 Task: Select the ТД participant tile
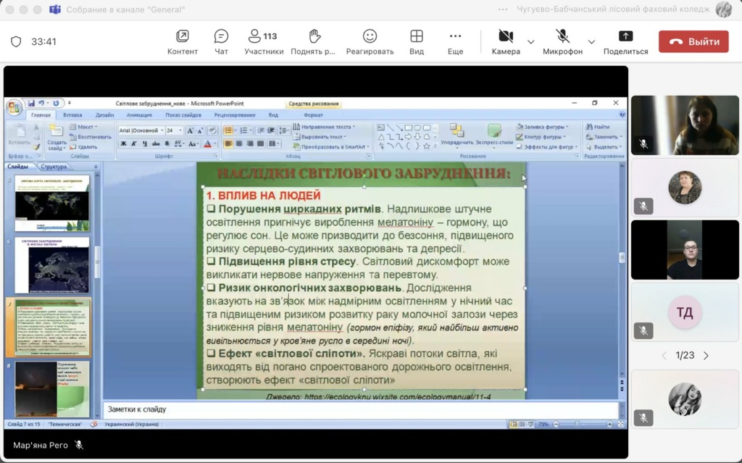point(685,313)
